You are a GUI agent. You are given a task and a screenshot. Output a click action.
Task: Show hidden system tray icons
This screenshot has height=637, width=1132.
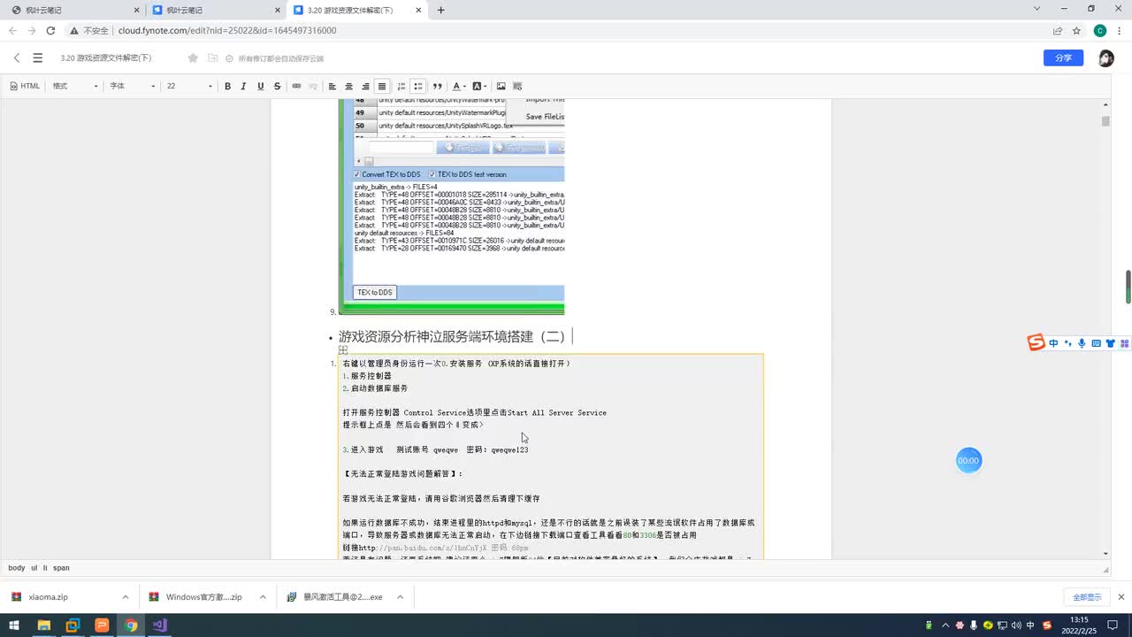point(946,625)
